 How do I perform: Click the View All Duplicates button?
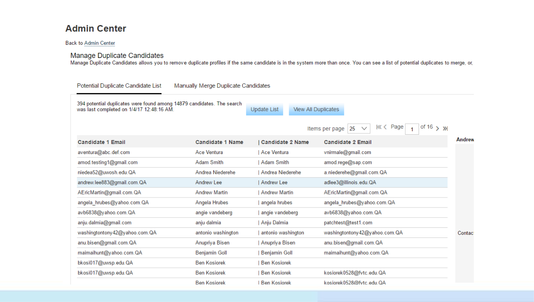pos(316,109)
